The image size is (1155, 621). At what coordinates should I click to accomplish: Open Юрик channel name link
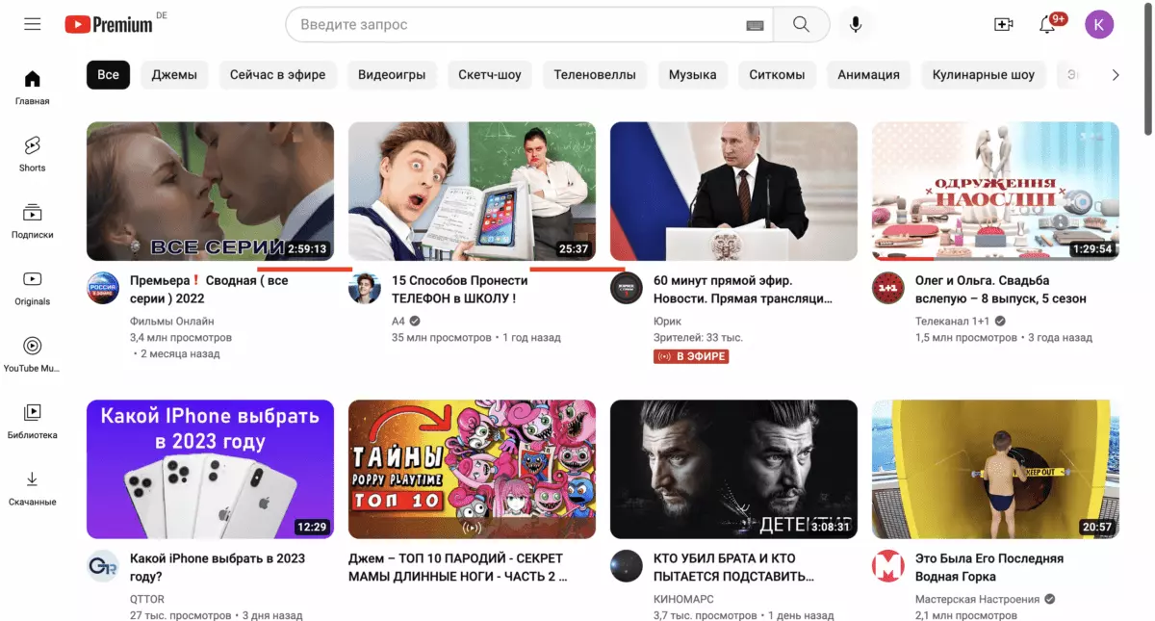[667, 321]
